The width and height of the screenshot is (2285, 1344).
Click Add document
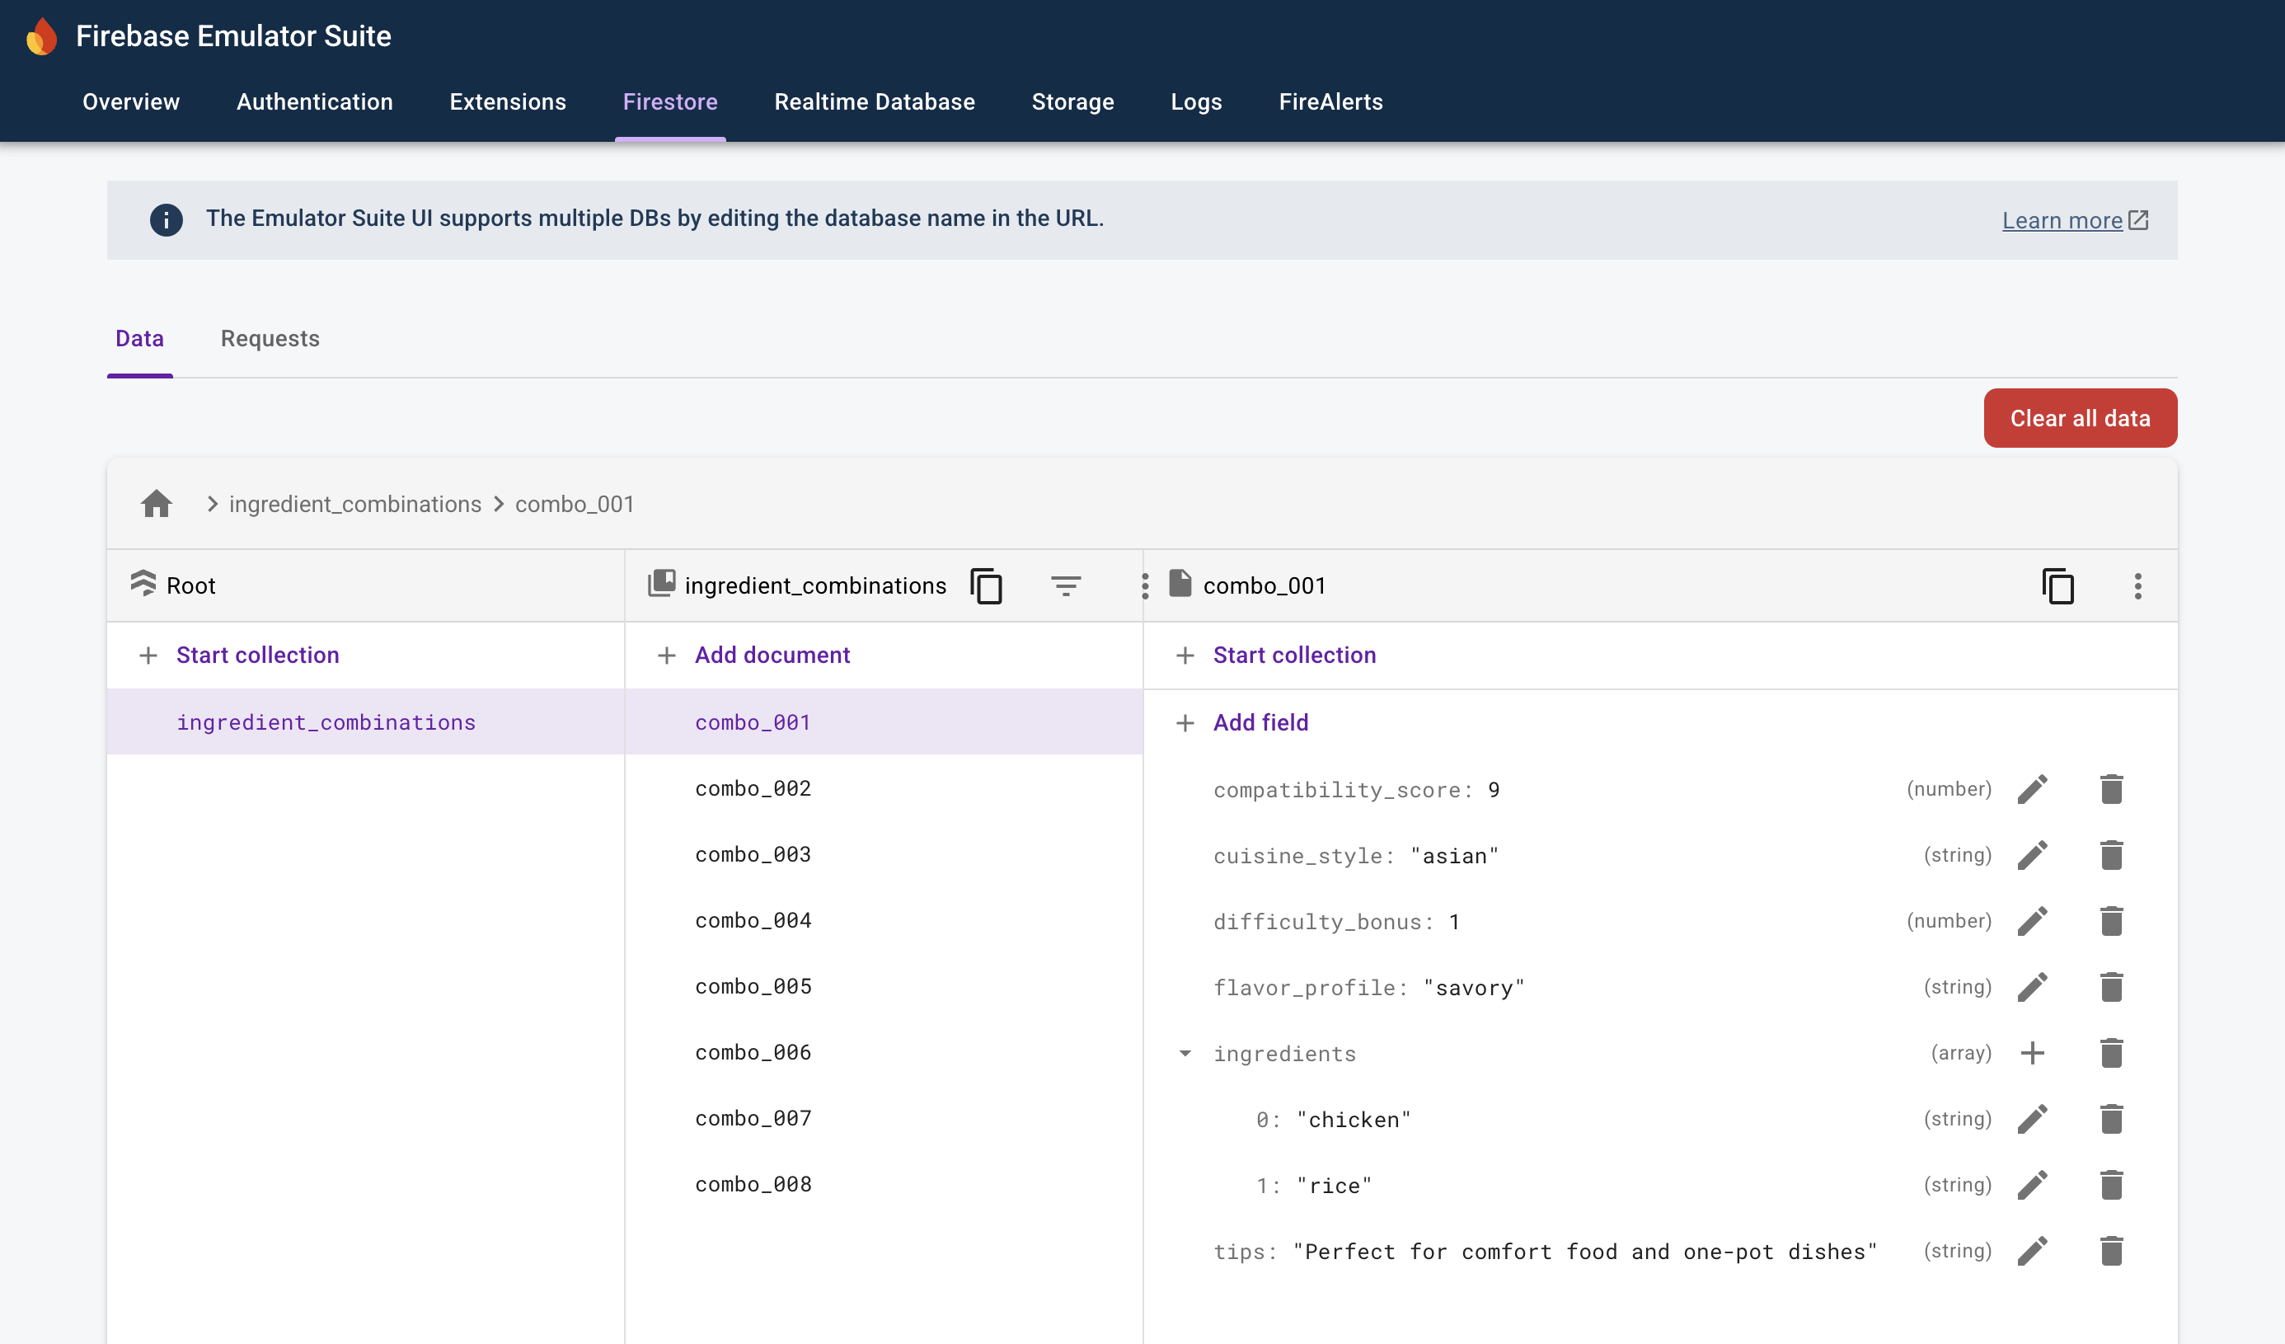772,655
